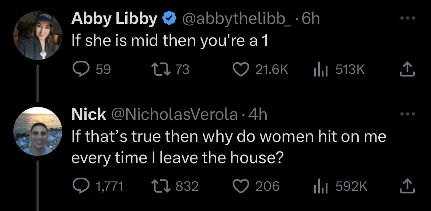Like Abby Libby's tweet

[x=242, y=69]
